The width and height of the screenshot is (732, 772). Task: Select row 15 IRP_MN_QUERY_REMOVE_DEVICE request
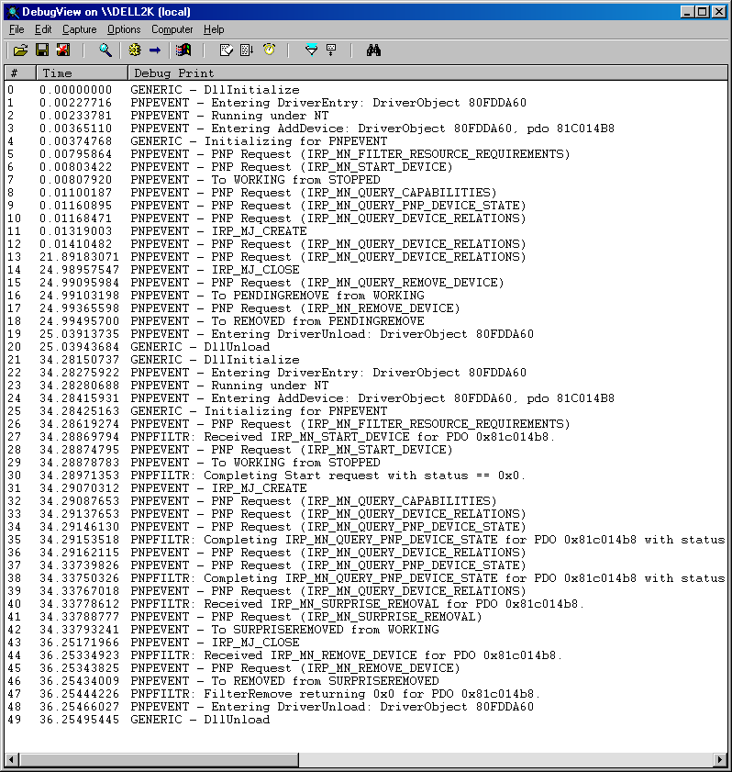366,283
